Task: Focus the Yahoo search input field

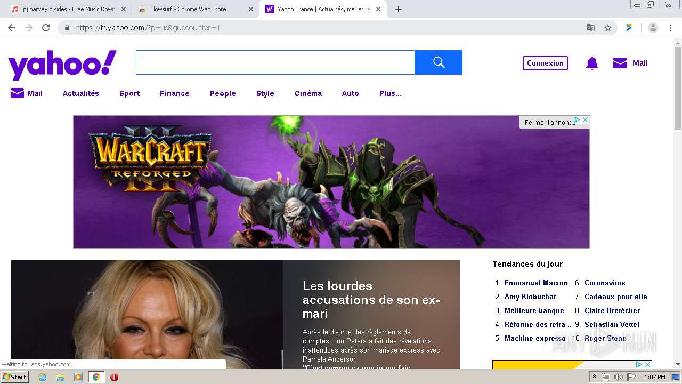Action: [275, 62]
